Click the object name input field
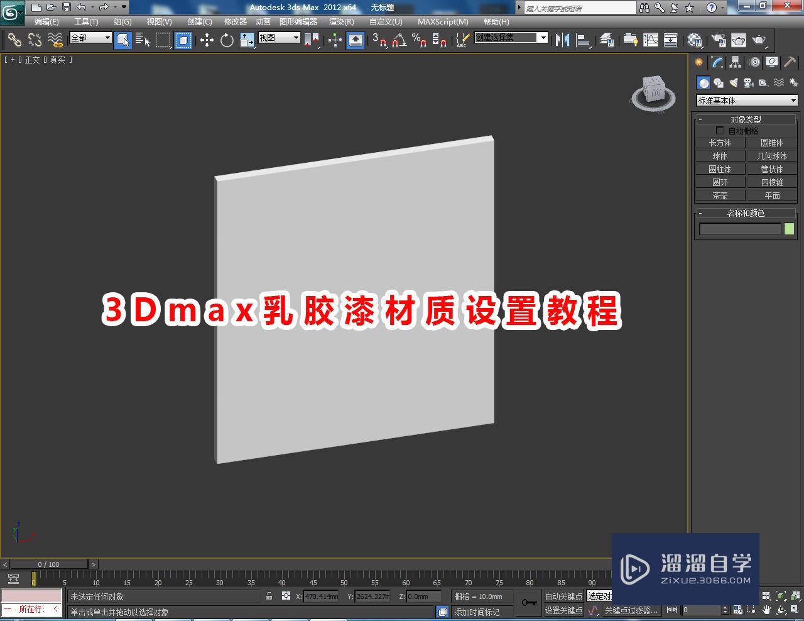 [740, 229]
